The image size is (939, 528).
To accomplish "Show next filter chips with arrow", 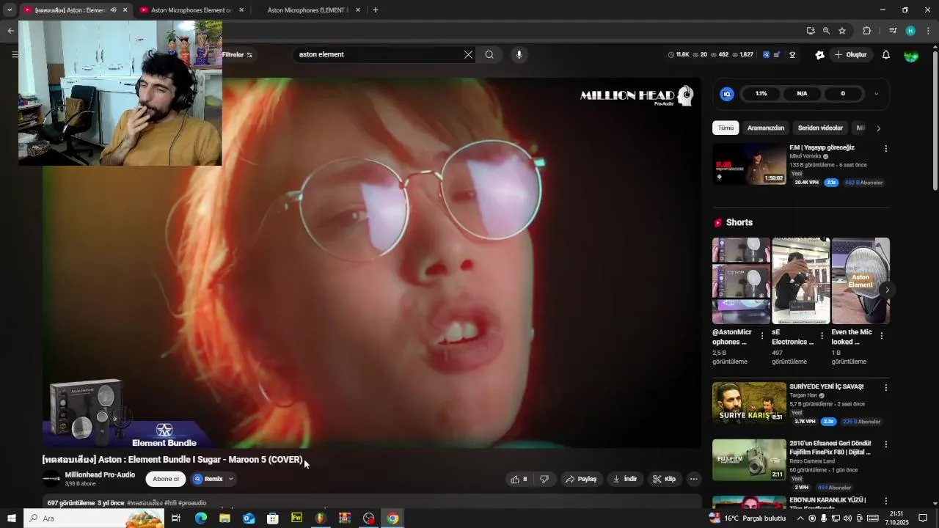I will pyautogui.click(x=878, y=128).
